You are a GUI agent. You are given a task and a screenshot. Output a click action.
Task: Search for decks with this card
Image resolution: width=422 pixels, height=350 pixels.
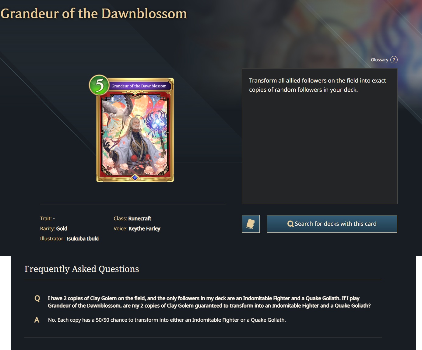coord(332,224)
